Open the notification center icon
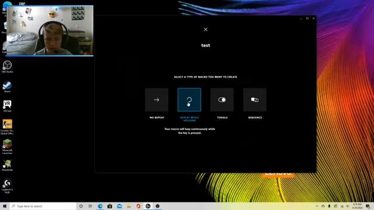 pyautogui.click(x=368, y=206)
